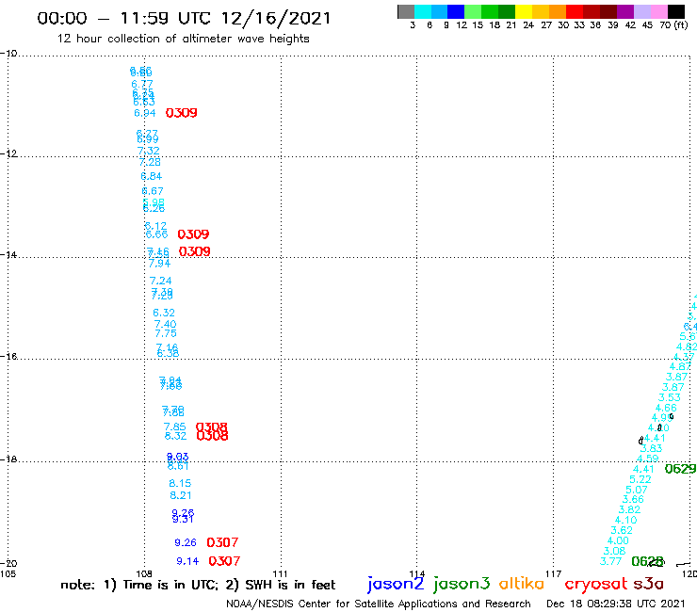Click the wave height value '7.32'
Image resolution: width=697 pixels, height=612 pixels.
[x=149, y=151]
